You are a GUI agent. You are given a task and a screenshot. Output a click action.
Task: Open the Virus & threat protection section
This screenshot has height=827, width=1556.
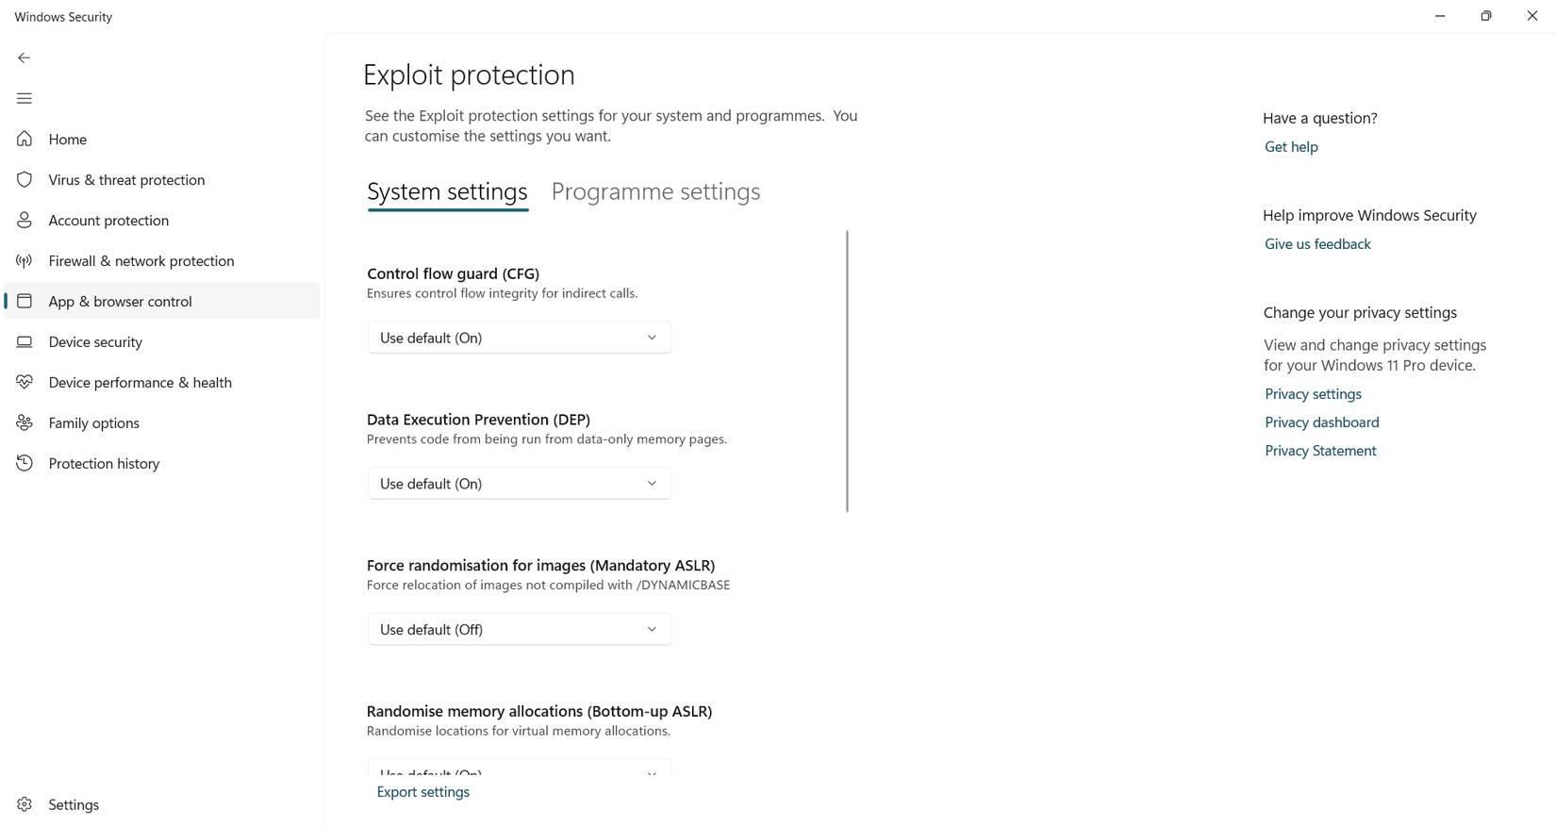[126, 179]
